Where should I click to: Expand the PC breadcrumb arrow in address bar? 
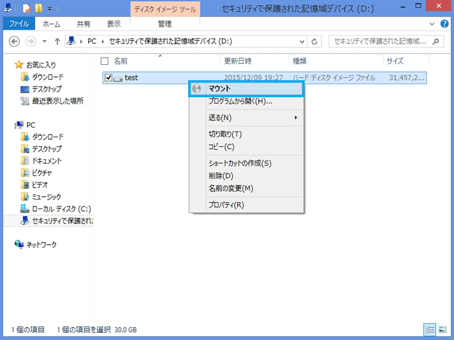(102, 41)
